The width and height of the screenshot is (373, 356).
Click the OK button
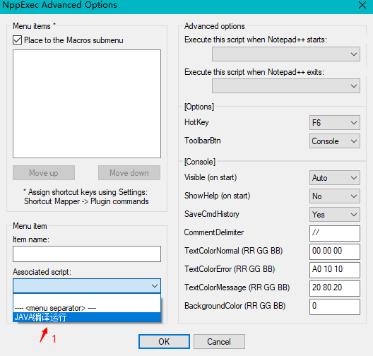click(164, 341)
